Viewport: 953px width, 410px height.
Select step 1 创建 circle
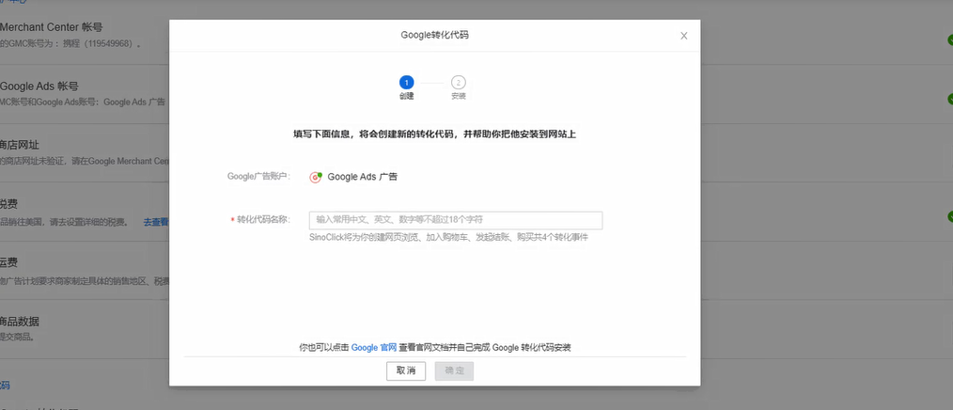click(407, 82)
